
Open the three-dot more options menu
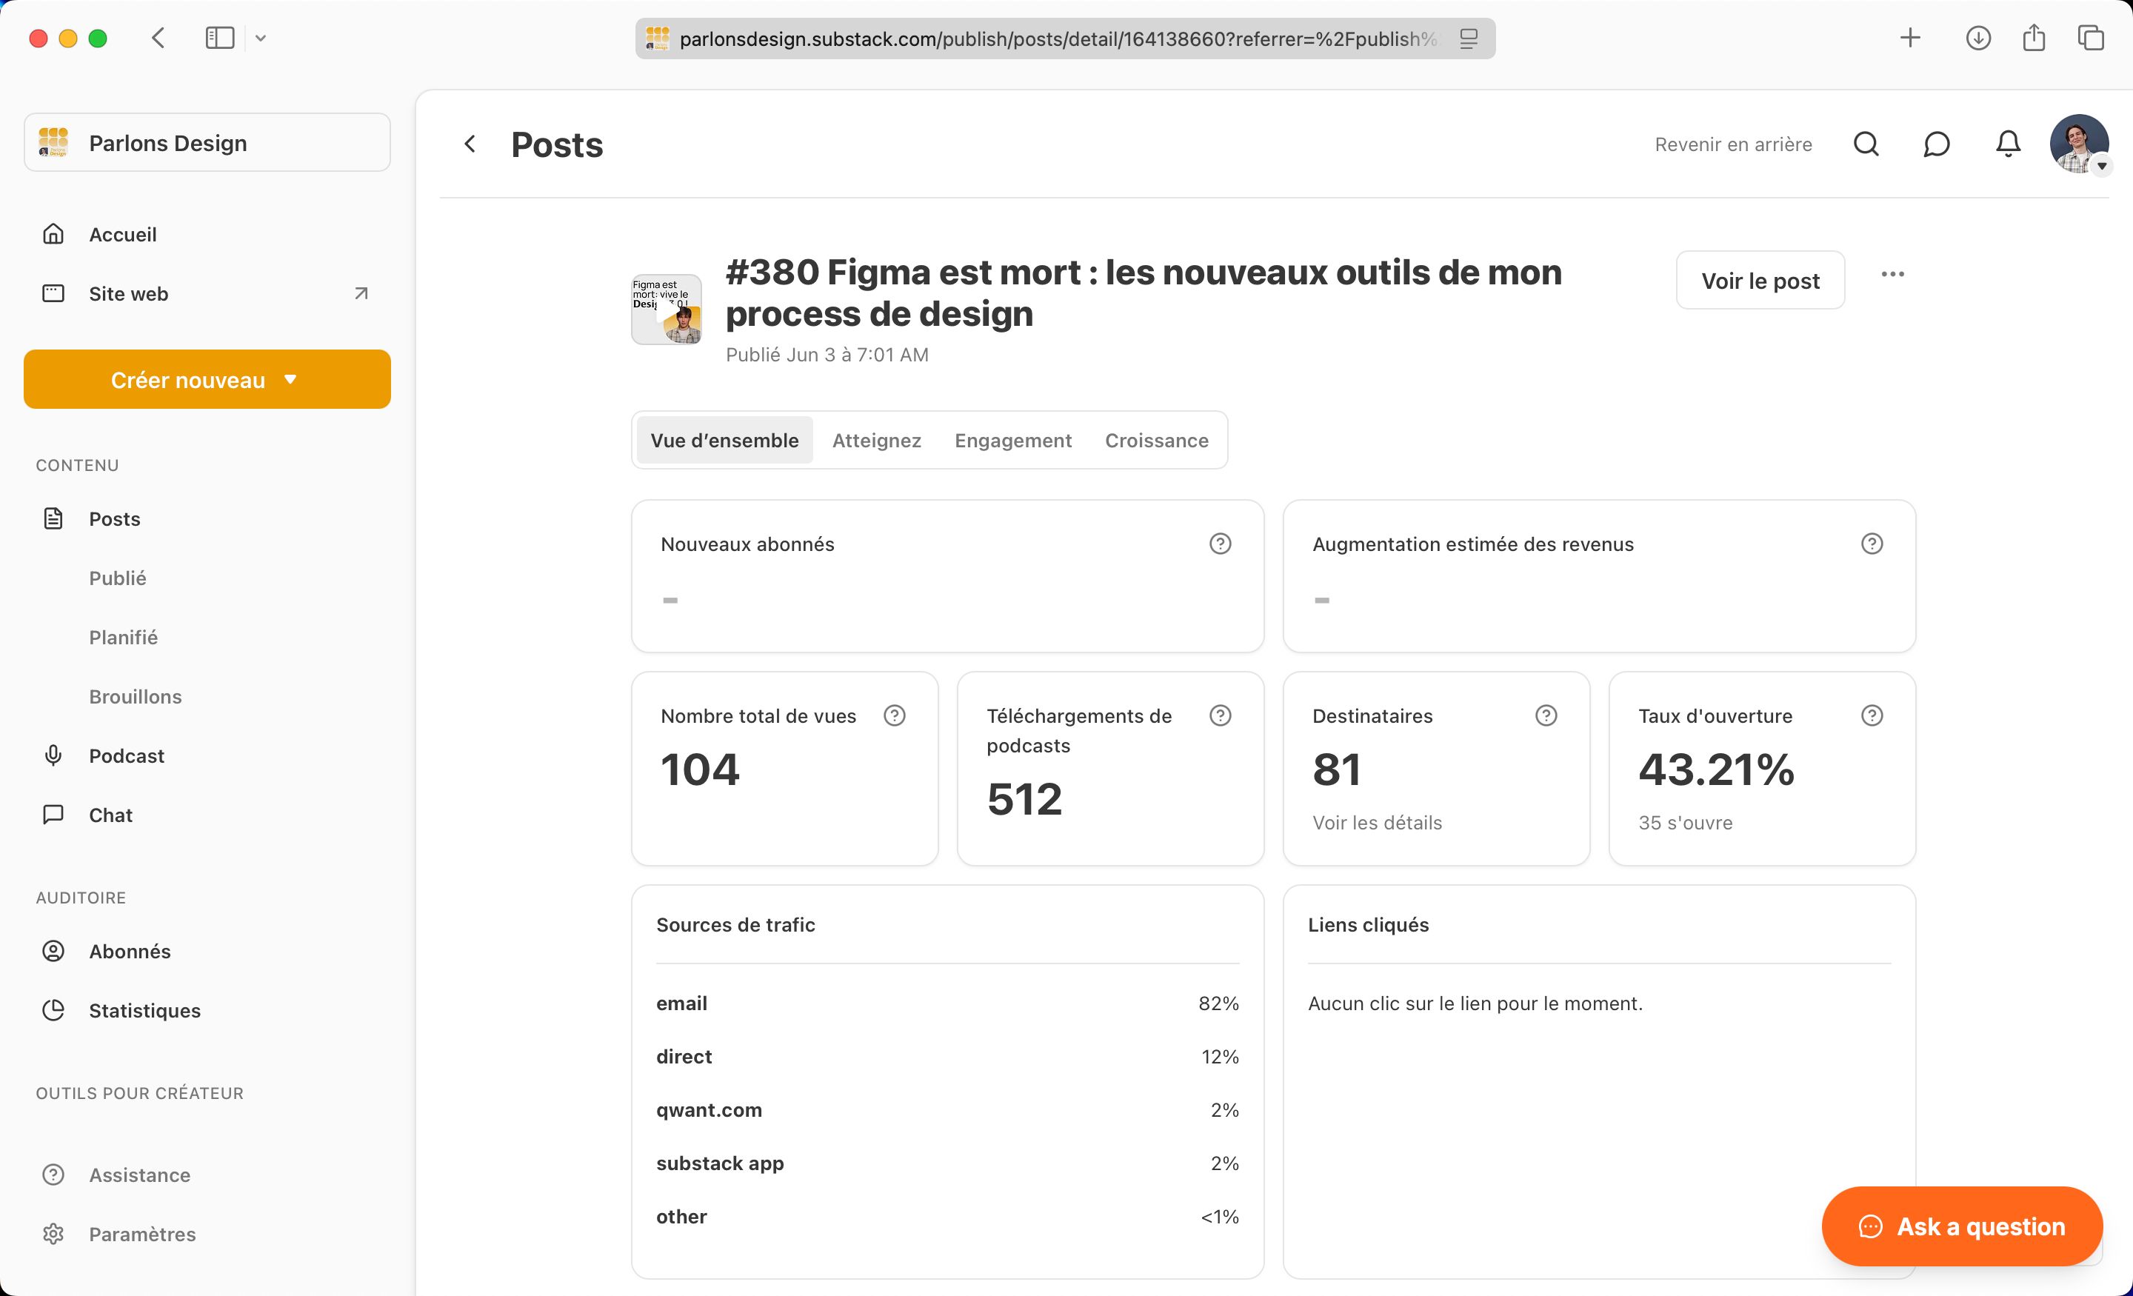tap(1893, 275)
